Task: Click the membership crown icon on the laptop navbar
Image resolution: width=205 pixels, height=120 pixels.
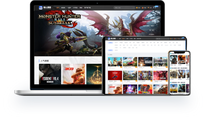Action: coord(148,8)
